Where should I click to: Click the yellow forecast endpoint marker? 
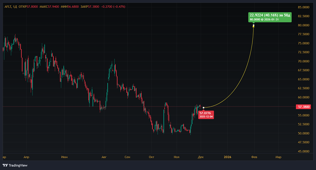point(253,26)
